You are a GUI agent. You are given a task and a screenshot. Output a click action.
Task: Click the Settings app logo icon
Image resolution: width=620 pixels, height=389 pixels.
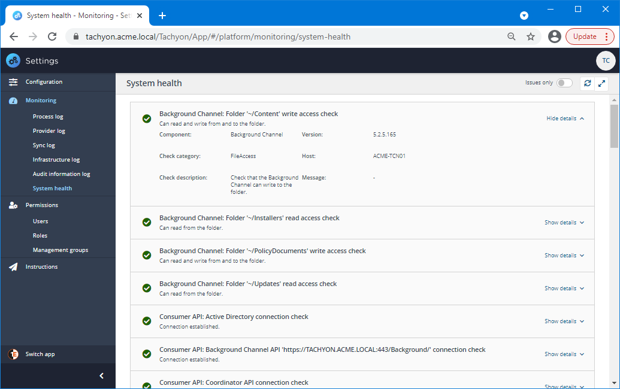tap(13, 60)
